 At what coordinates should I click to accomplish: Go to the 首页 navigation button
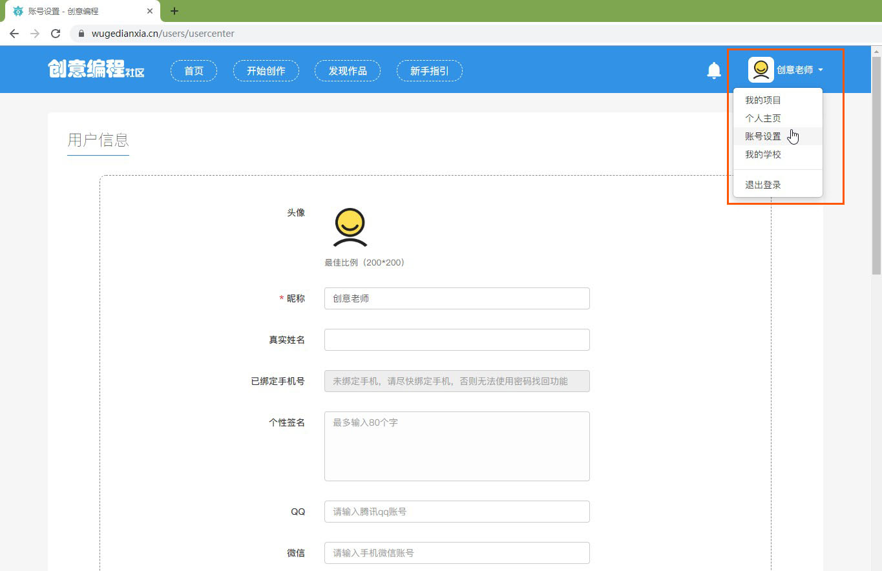[x=194, y=71]
